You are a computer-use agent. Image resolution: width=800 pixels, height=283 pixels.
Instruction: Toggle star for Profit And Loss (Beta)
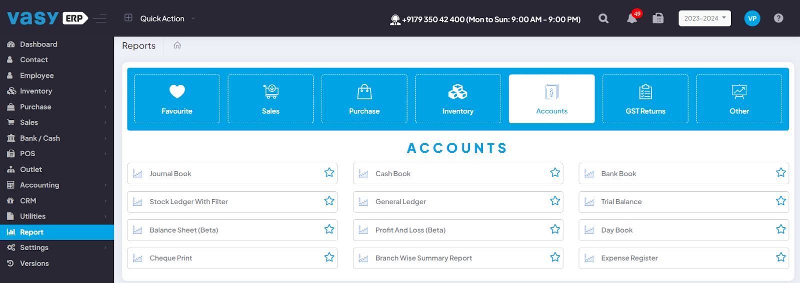click(x=555, y=229)
